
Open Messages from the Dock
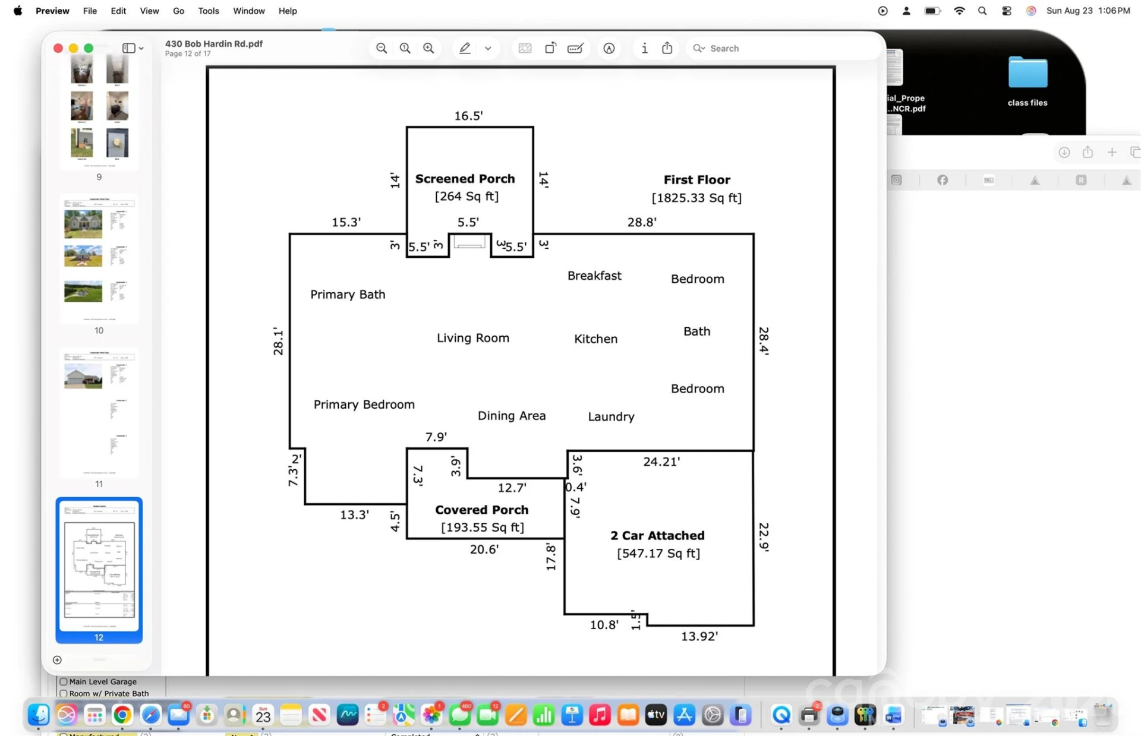pyautogui.click(x=459, y=715)
